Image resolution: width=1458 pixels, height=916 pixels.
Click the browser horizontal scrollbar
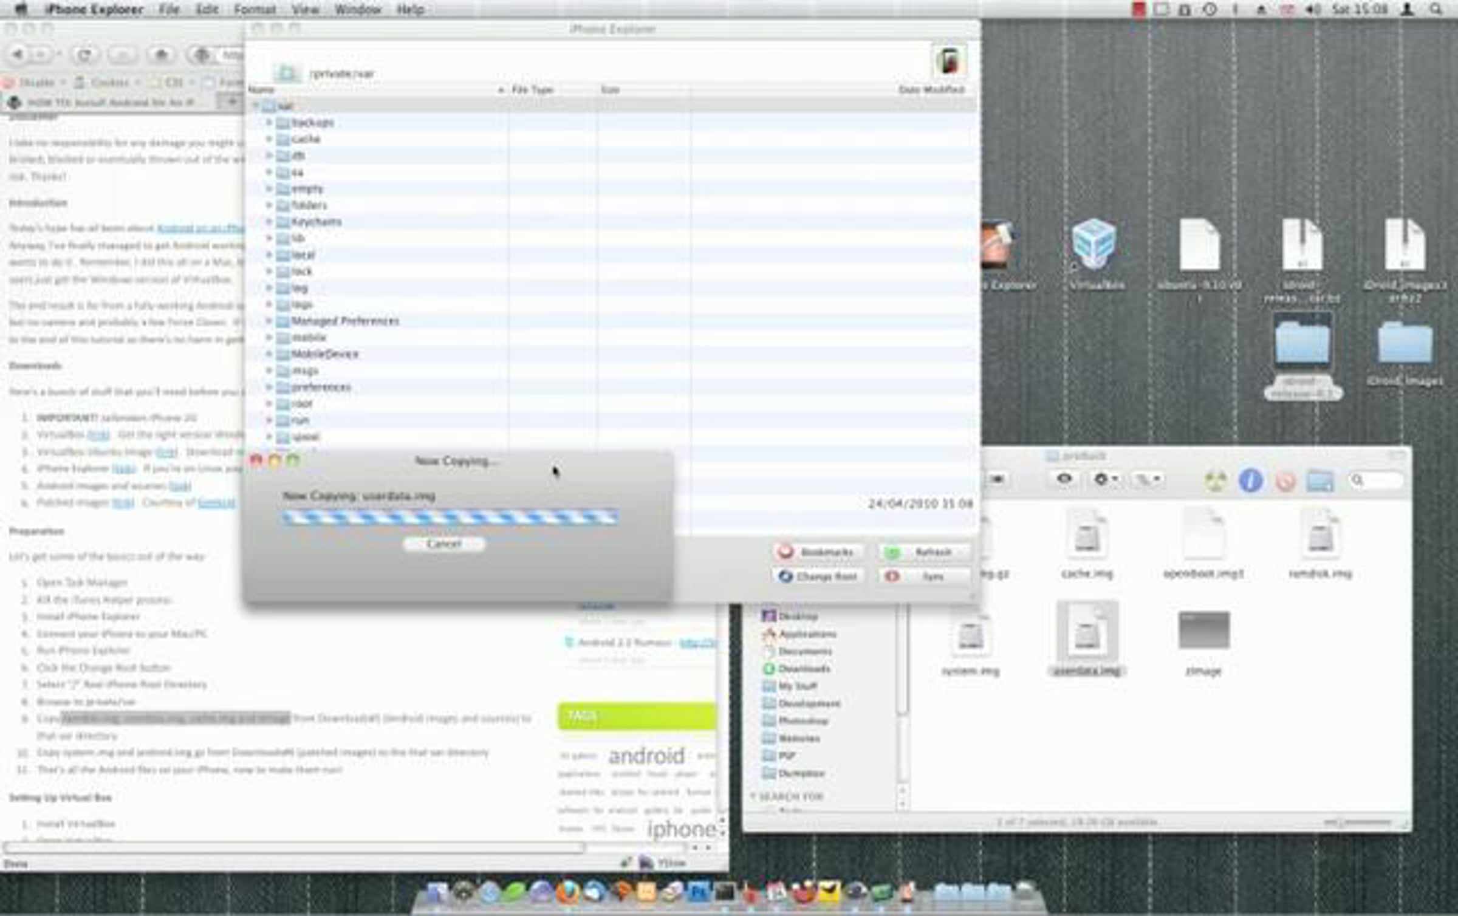[294, 847]
